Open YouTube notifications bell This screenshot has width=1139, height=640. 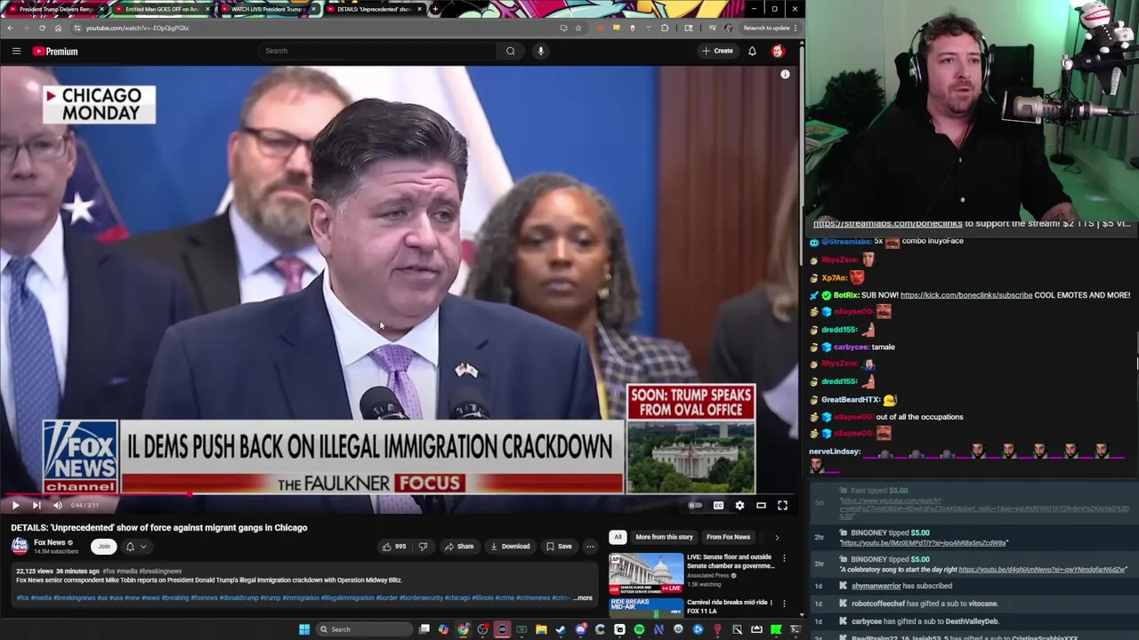click(x=752, y=51)
